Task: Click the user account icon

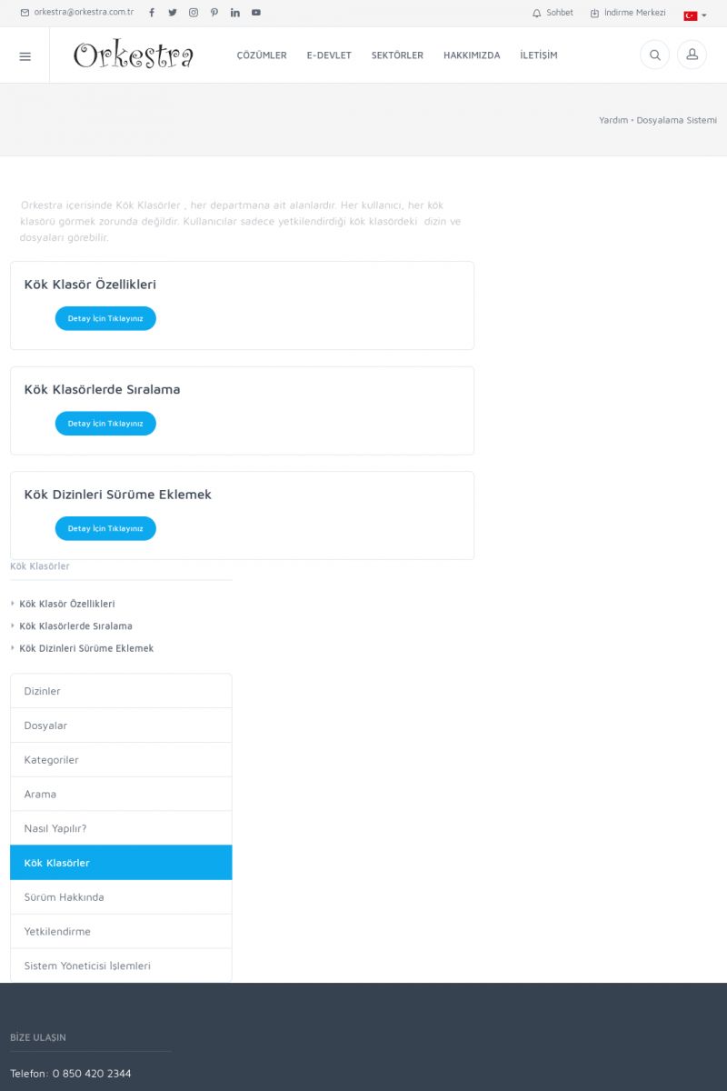Action: click(692, 55)
